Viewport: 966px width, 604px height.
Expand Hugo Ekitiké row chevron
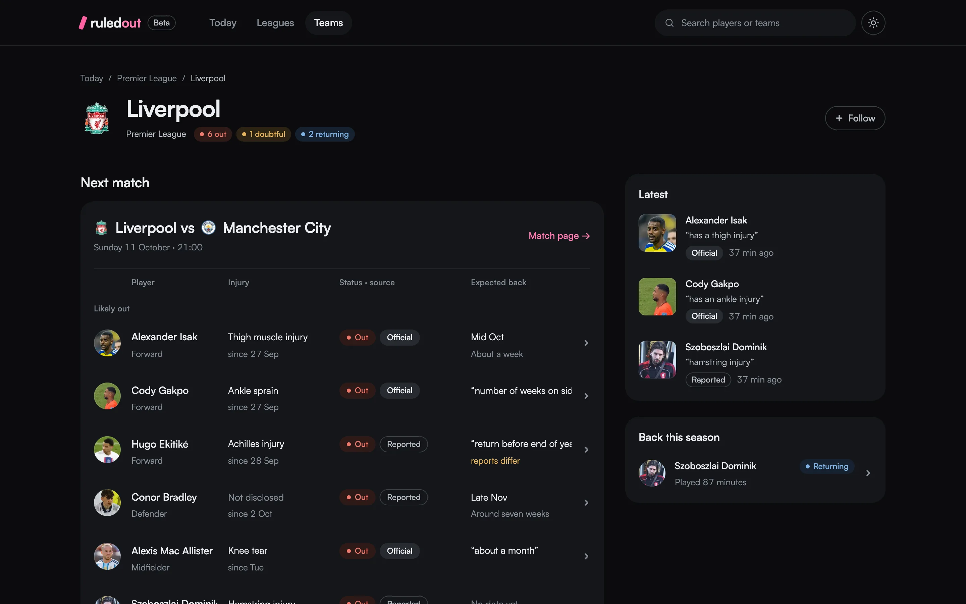[x=586, y=449]
